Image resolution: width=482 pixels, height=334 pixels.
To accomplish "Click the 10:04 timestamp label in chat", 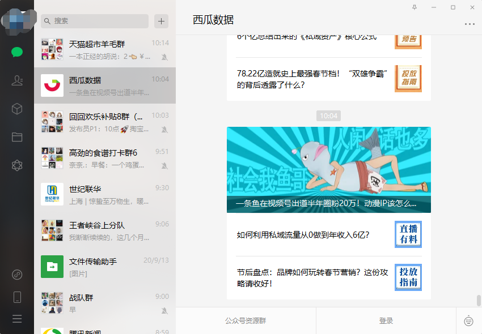I will (328, 115).
